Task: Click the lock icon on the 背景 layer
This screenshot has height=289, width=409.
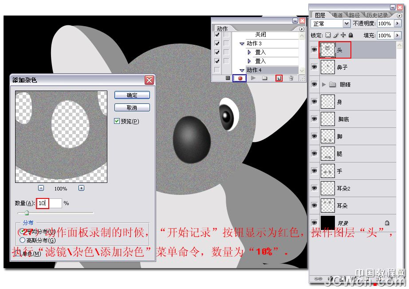Action: pyautogui.click(x=387, y=223)
